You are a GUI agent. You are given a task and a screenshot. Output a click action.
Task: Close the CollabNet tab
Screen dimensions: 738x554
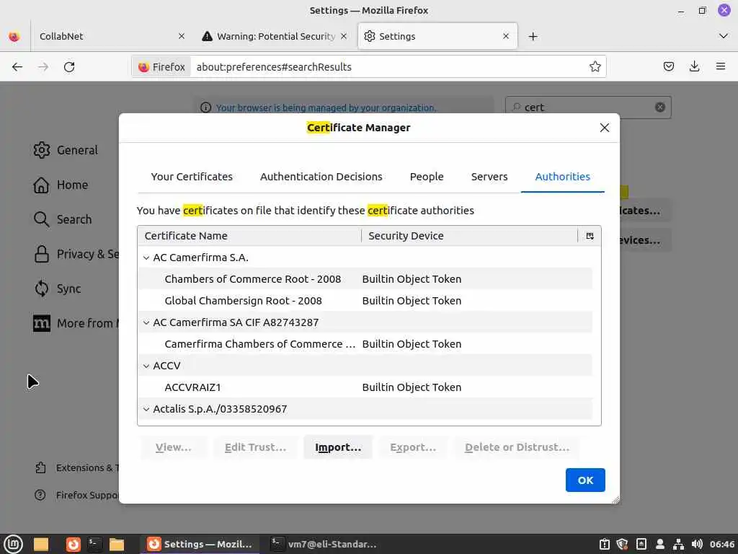tap(181, 36)
